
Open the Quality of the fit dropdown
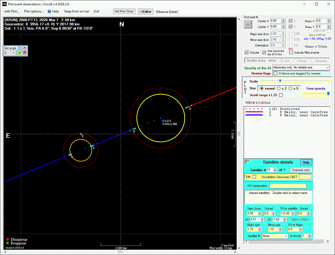pyautogui.click(x=327, y=68)
